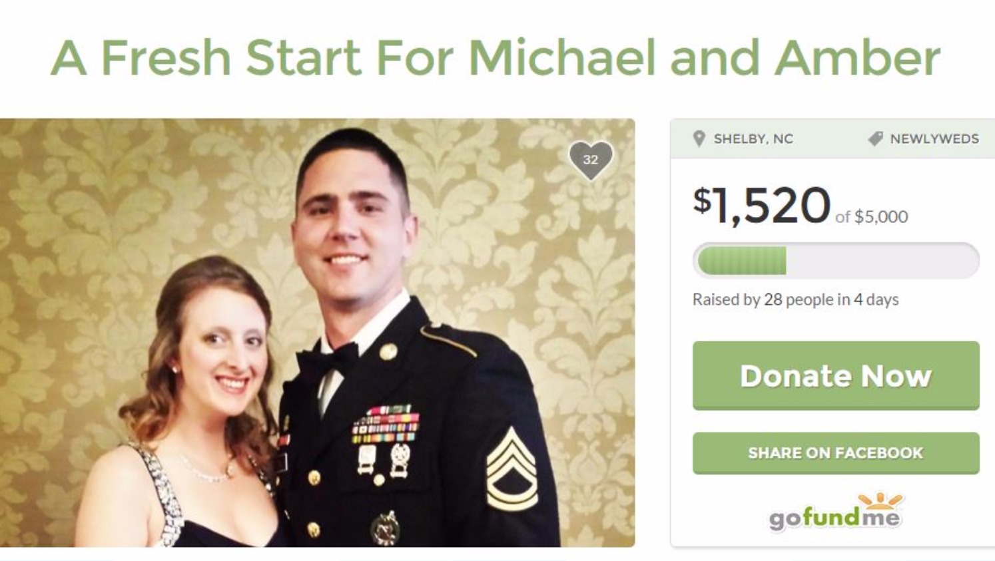The image size is (995, 561).
Task: Open the gofundme wordmark logo
Action: coord(834,517)
